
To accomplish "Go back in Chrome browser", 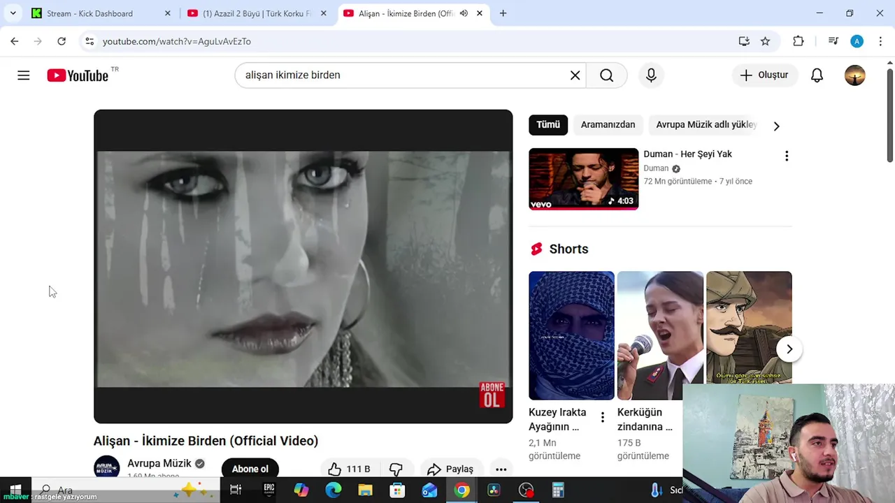I will [x=15, y=41].
